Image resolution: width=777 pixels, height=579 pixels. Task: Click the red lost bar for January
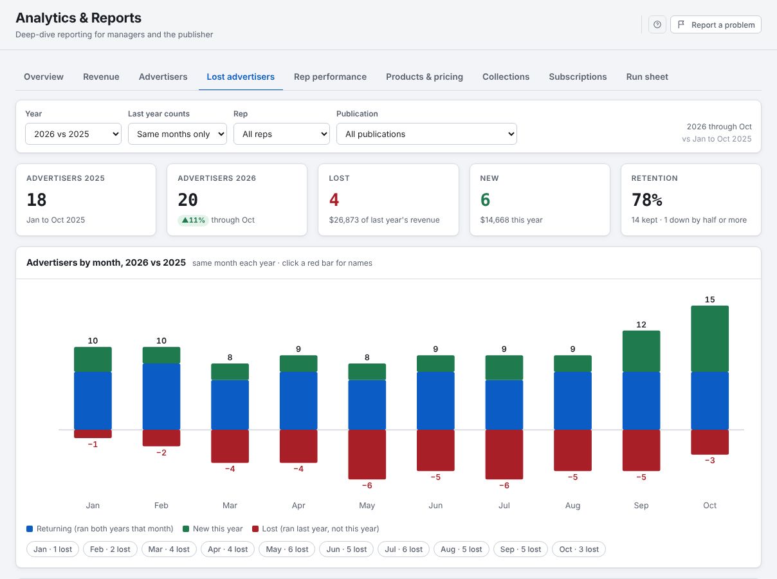[93, 434]
